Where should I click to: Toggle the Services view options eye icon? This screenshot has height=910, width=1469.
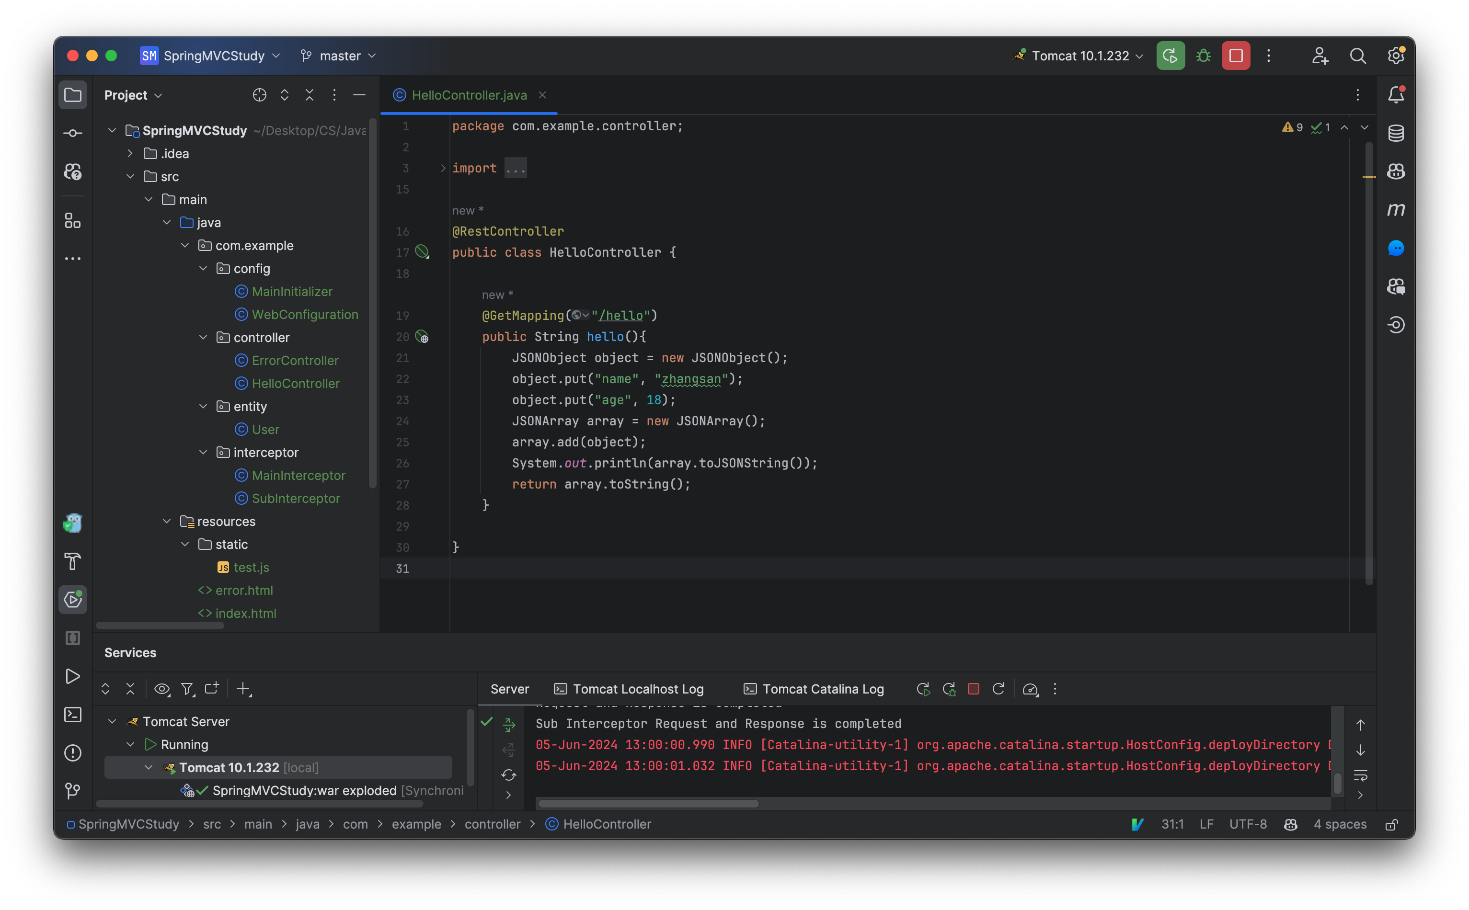(x=161, y=689)
